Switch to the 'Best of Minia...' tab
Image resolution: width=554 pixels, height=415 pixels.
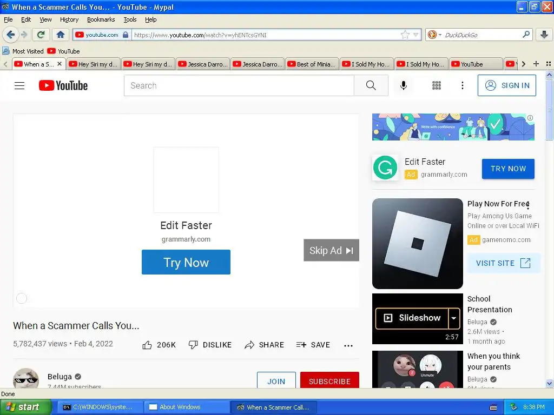(x=312, y=64)
